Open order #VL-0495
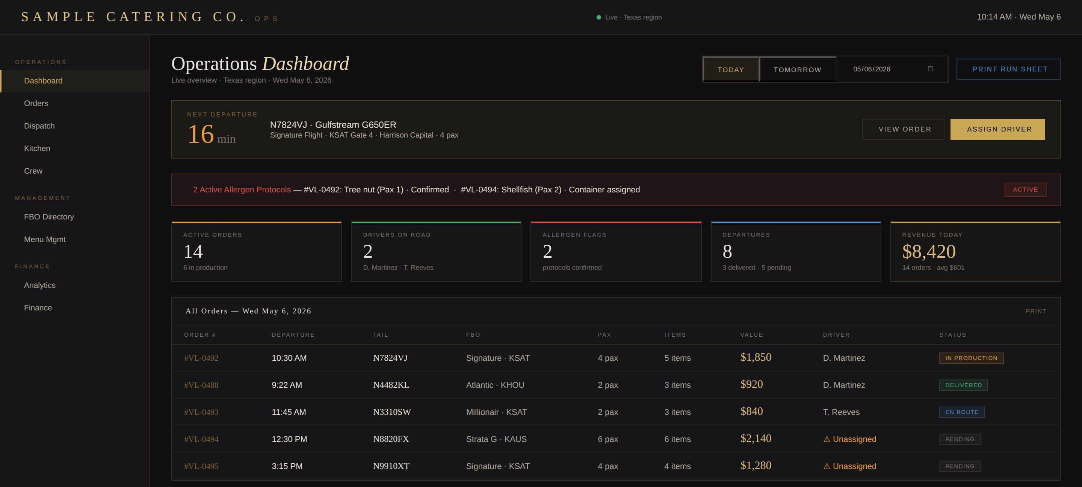1082x487 pixels. pyautogui.click(x=201, y=466)
